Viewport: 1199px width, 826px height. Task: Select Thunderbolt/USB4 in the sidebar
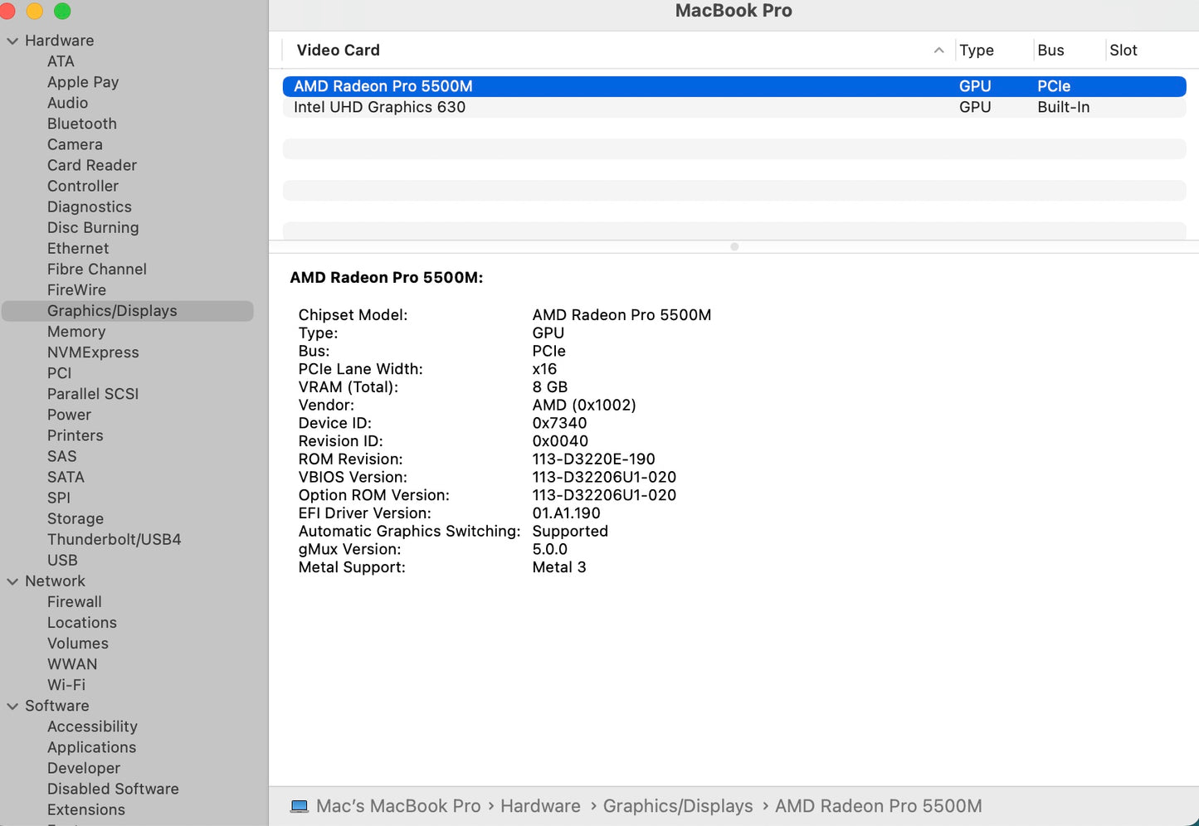click(114, 538)
